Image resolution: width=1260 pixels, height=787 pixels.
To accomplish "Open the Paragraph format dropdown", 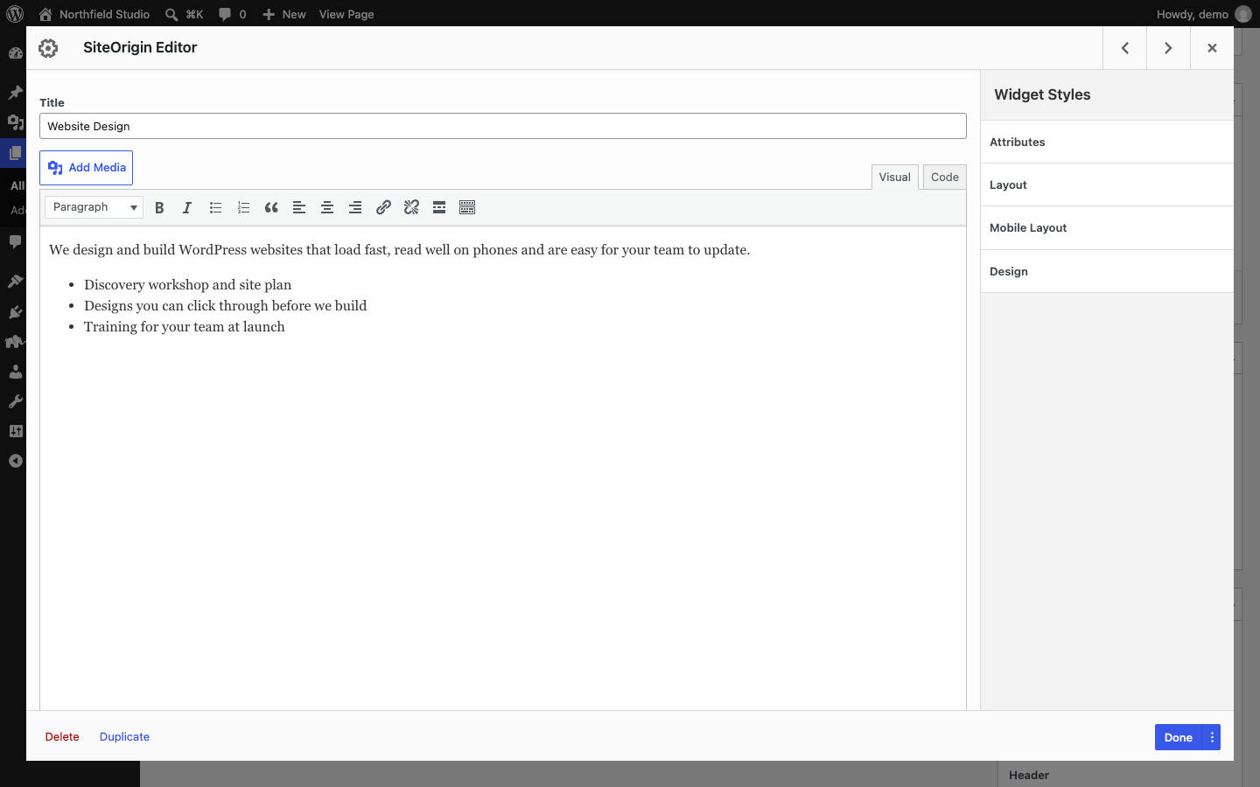I will 94,207.
